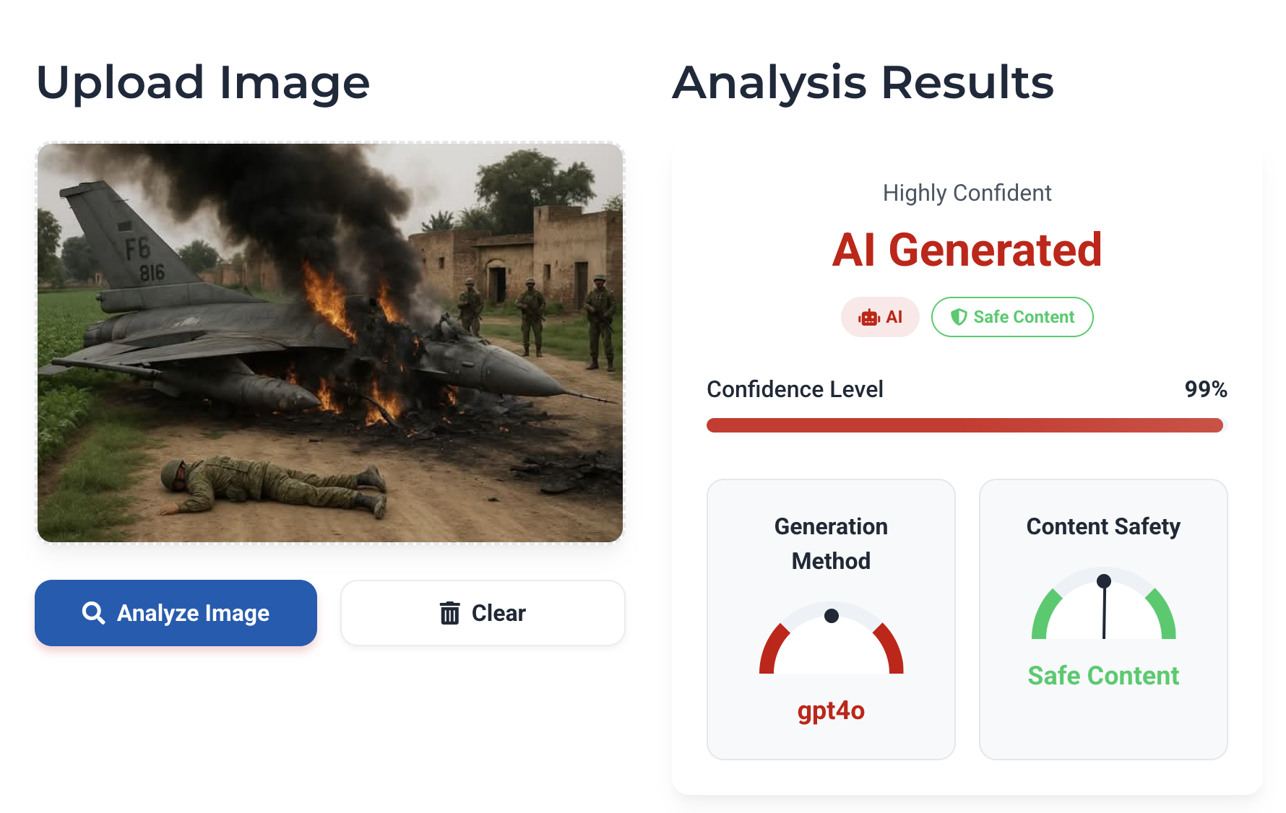1286x813 pixels.
Task: Click the red confidence level bar
Action: pos(964,425)
